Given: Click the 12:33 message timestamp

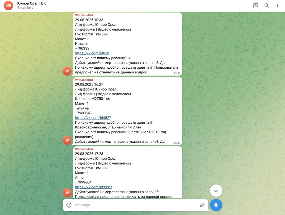Looking at the screenshot, I should pyautogui.click(x=177, y=73).
